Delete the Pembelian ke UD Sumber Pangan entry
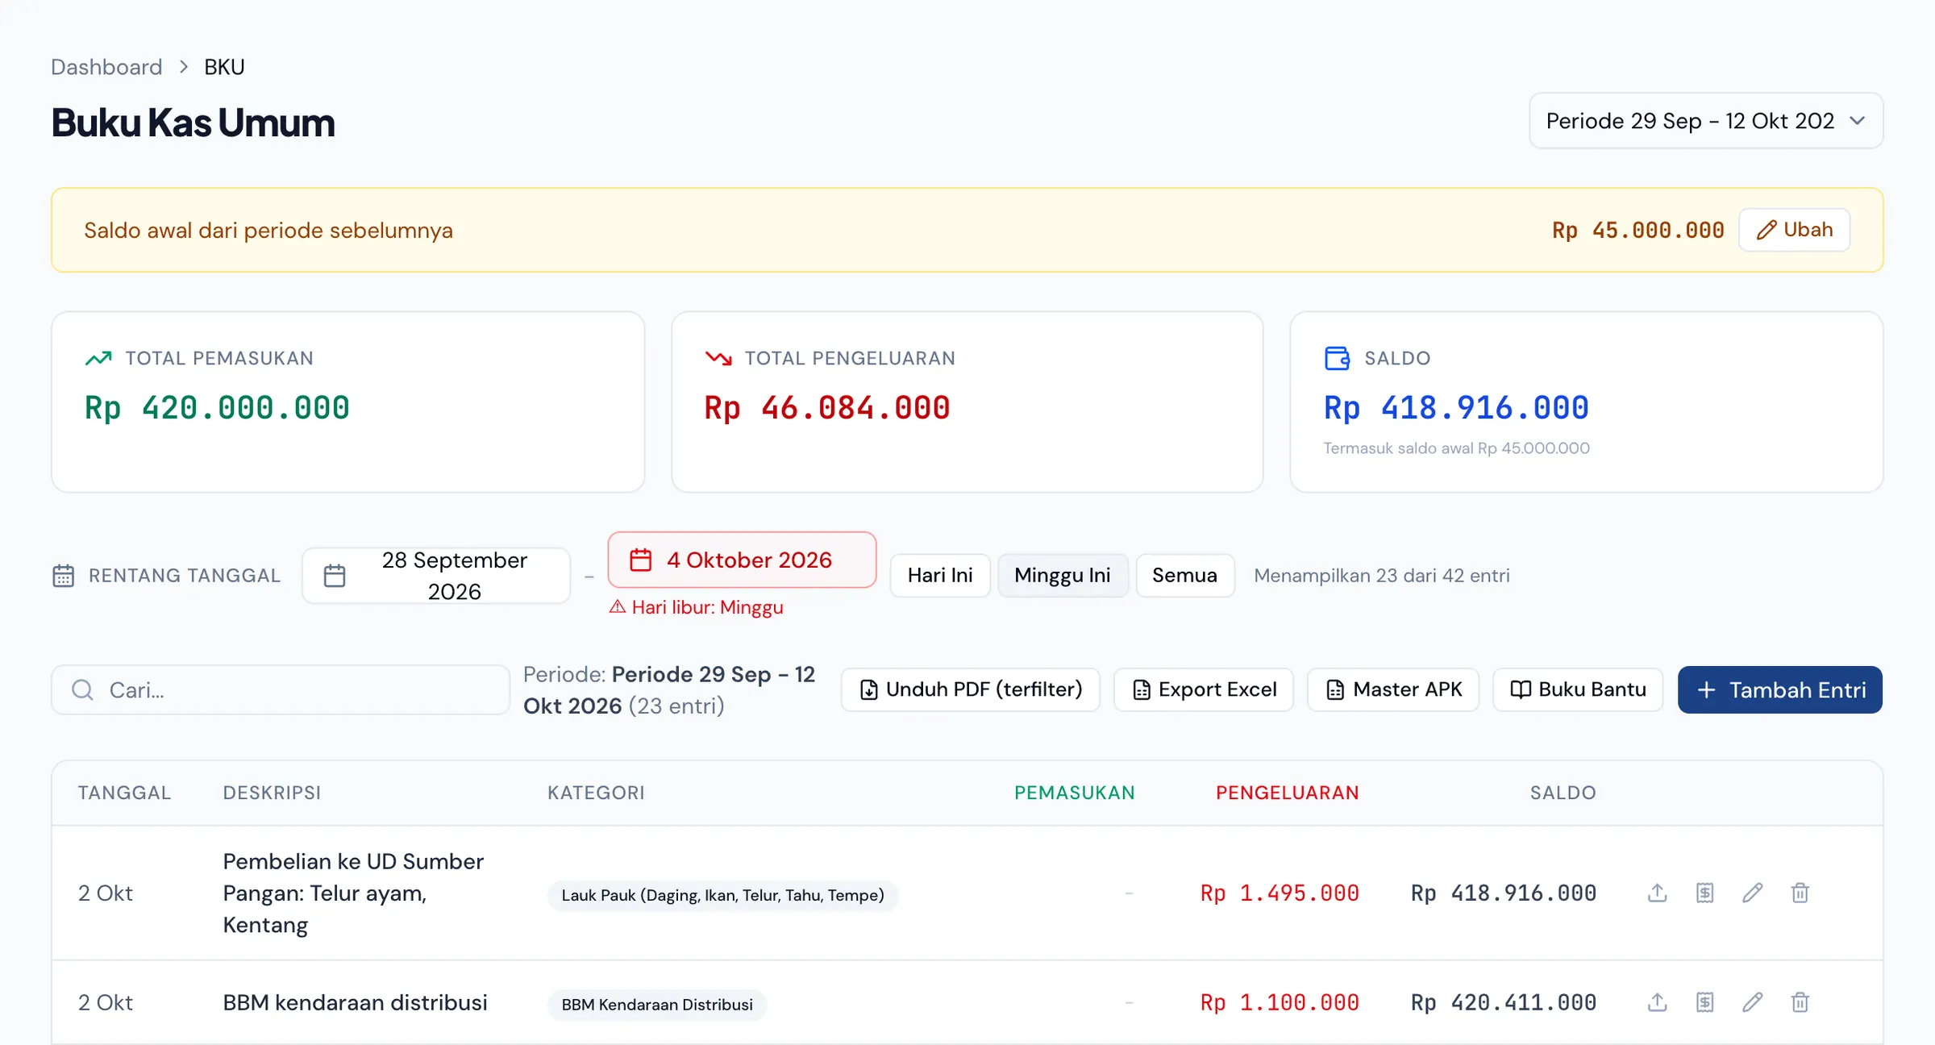The width and height of the screenshot is (1935, 1045). tap(1800, 893)
